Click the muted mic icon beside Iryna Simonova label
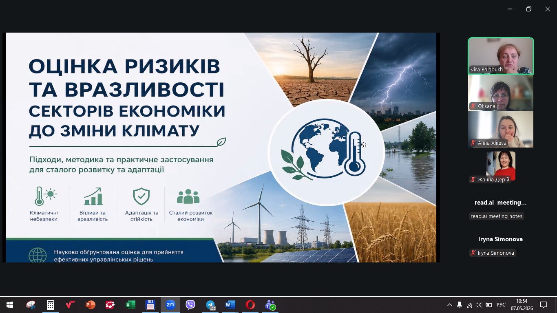The image size is (557, 313). [x=473, y=253]
